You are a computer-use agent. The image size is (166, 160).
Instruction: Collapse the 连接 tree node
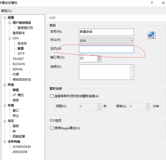(x=5, y=18)
